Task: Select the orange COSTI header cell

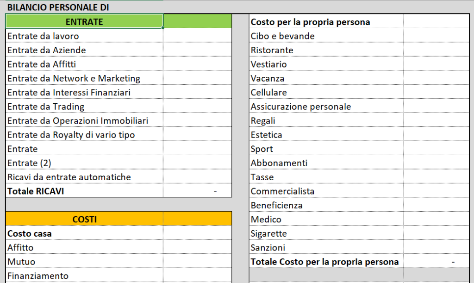Action: [x=84, y=219]
